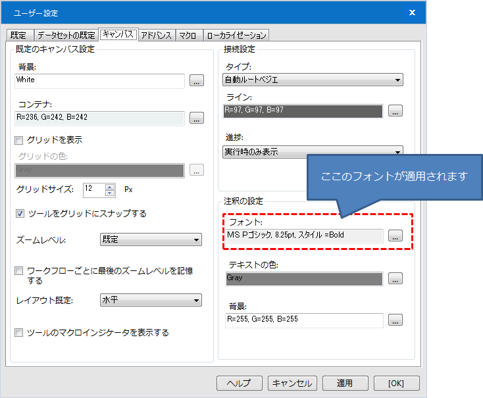This screenshot has width=483, height=398.
Task: Click the グリッドサイズ value field
Action: [x=94, y=189]
